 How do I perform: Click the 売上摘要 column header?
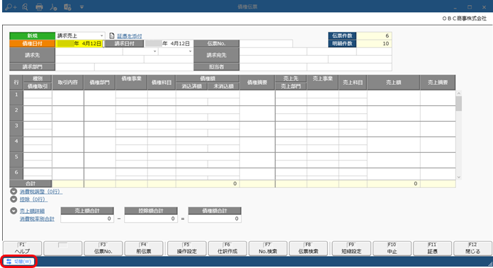438,83
